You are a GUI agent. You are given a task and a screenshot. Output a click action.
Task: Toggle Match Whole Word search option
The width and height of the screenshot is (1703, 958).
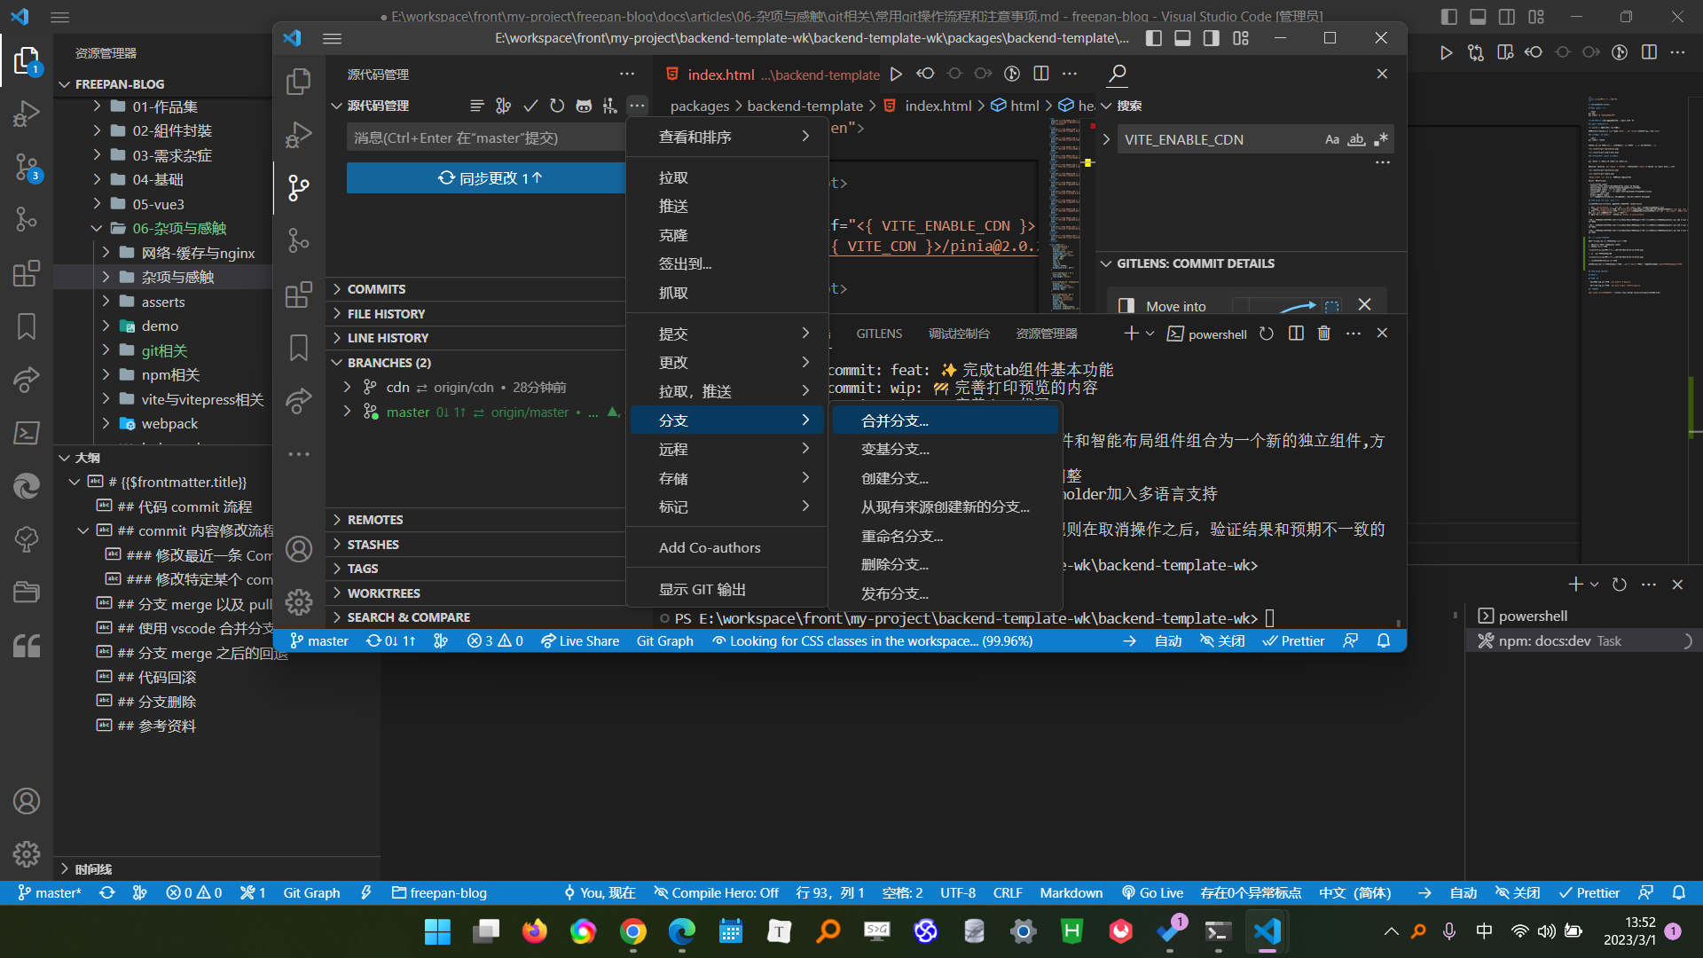[1356, 139]
